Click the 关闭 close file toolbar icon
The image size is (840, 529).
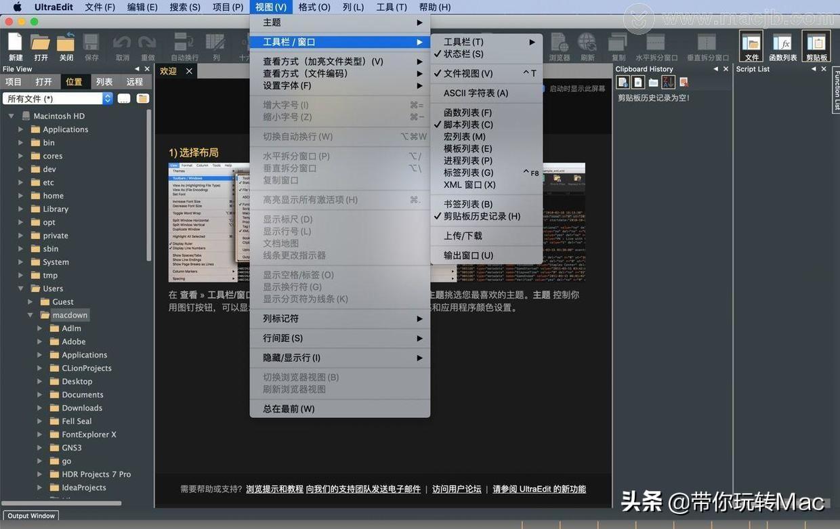click(x=66, y=42)
